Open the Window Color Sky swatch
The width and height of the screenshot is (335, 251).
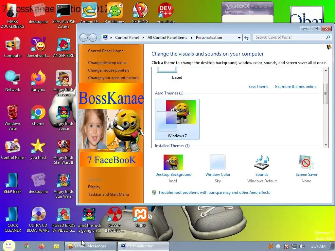218,162
